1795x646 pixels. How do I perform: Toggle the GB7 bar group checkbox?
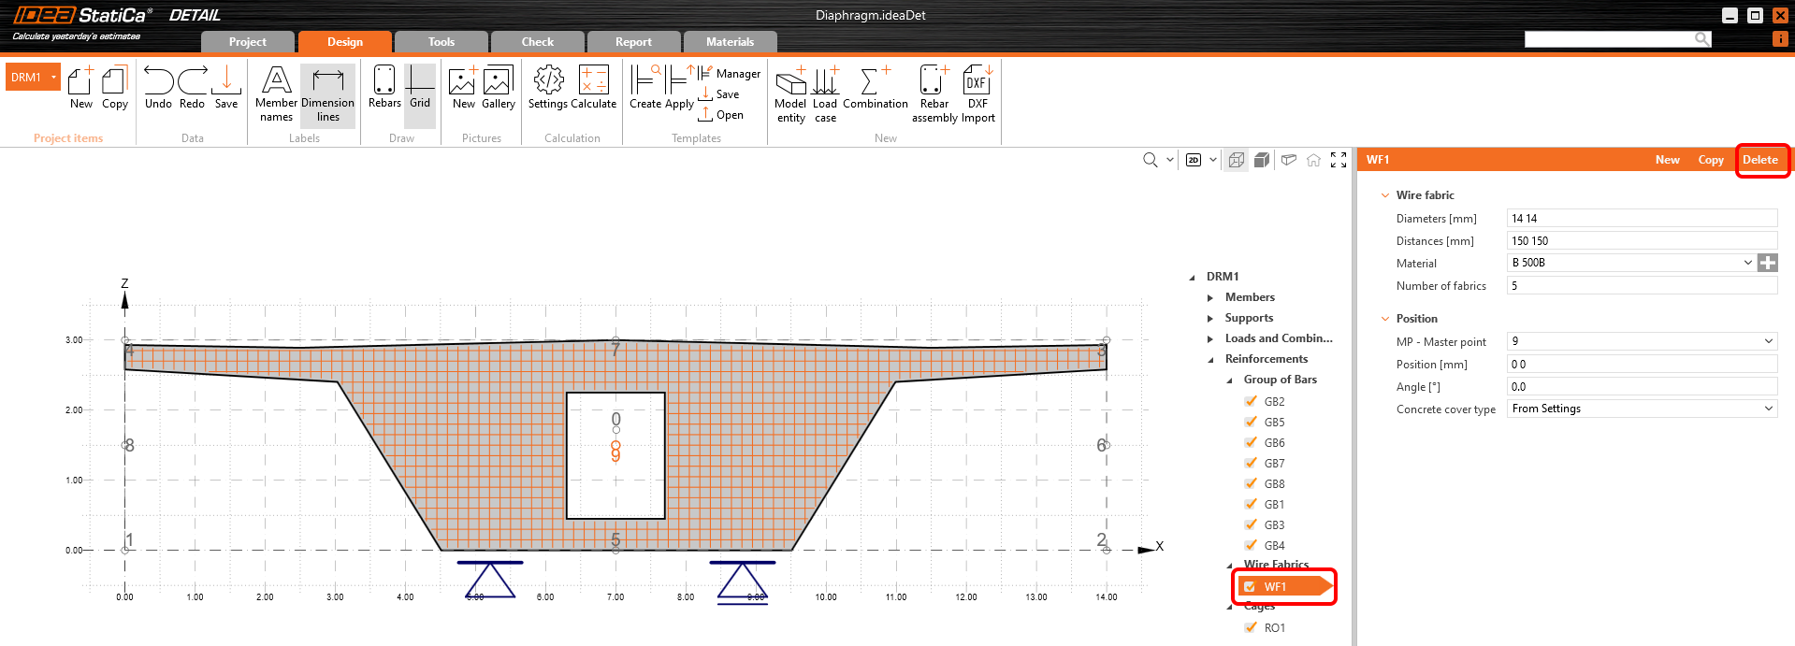pyautogui.click(x=1251, y=463)
